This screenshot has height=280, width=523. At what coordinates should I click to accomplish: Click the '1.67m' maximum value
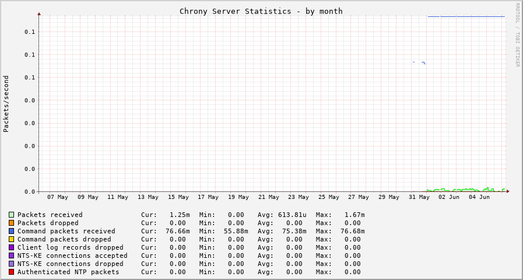(x=354, y=215)
